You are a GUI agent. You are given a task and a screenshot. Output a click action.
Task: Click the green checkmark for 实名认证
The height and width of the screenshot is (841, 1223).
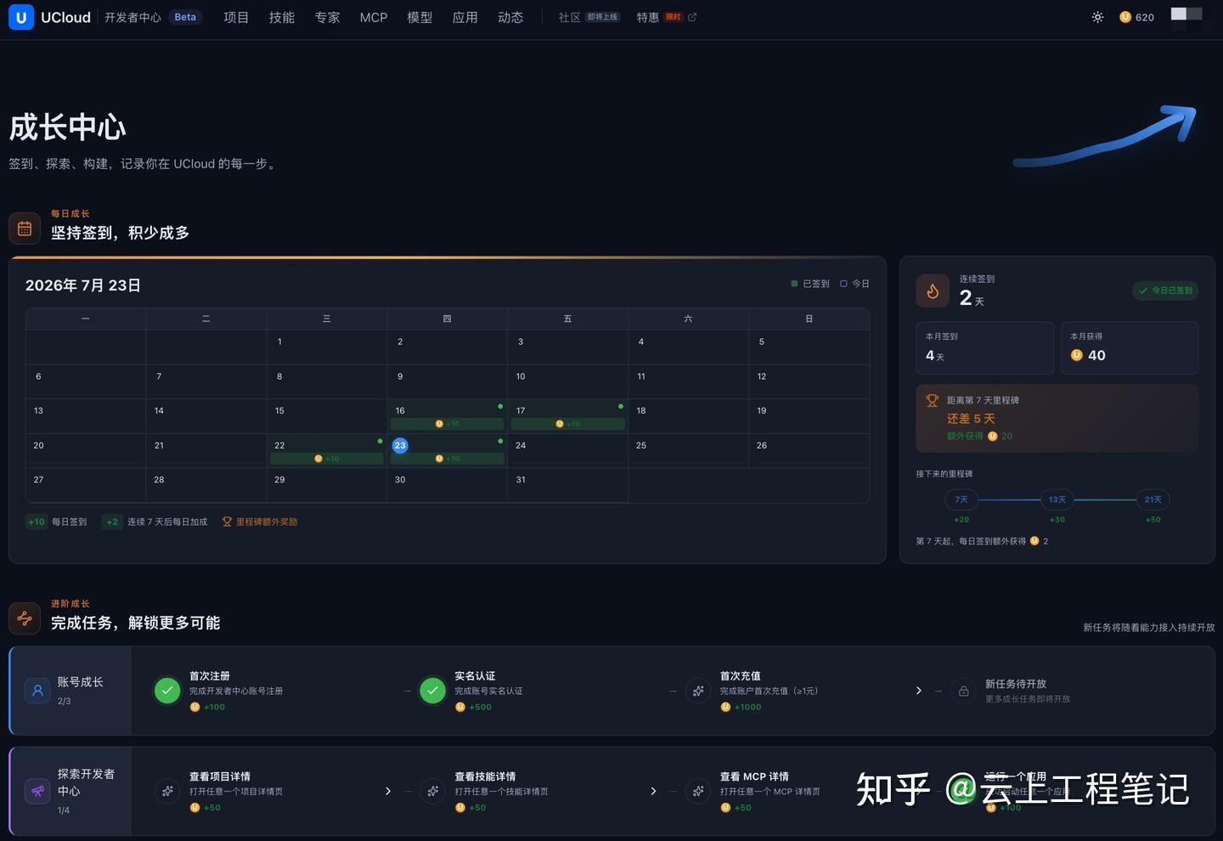432,691
